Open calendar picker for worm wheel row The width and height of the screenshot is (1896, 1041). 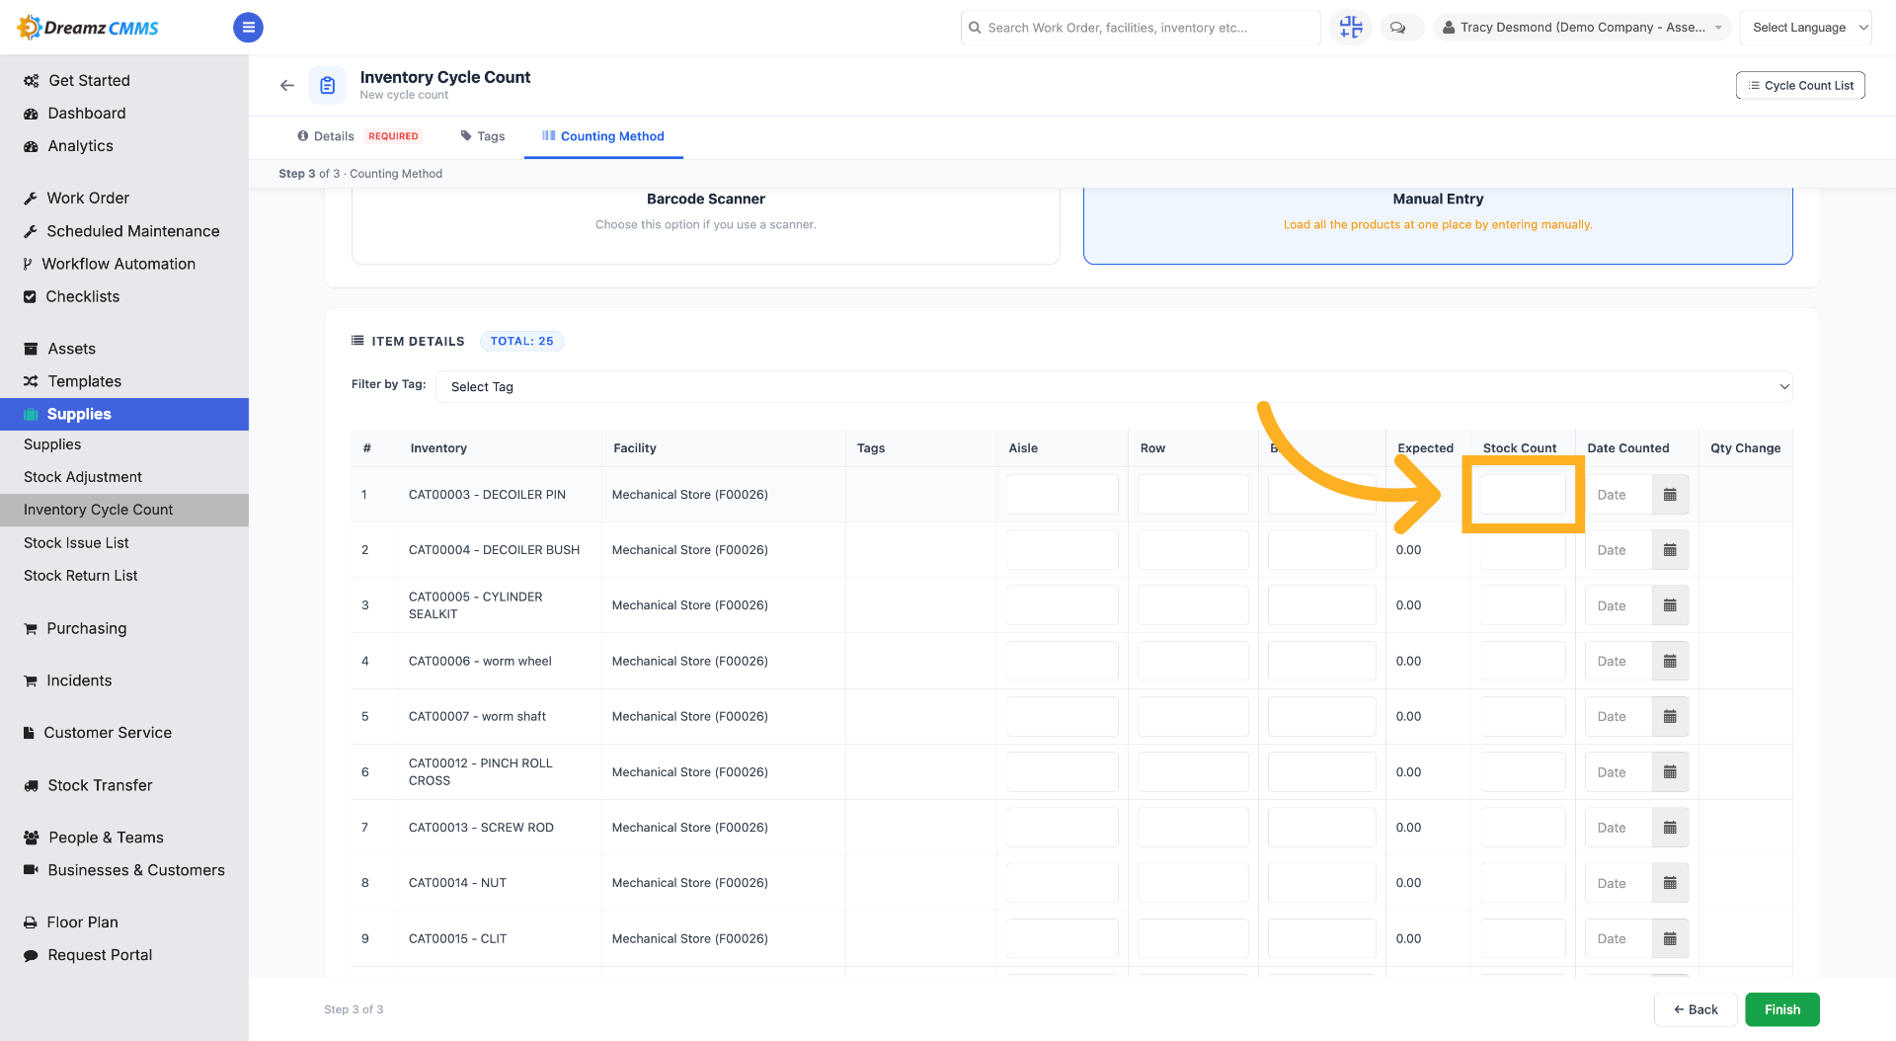tap(1670, 661)
